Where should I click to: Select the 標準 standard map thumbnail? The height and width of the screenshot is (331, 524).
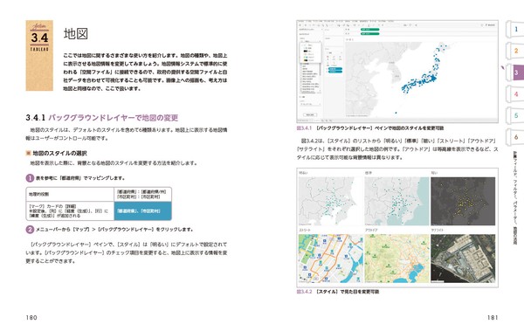[396, 201]
